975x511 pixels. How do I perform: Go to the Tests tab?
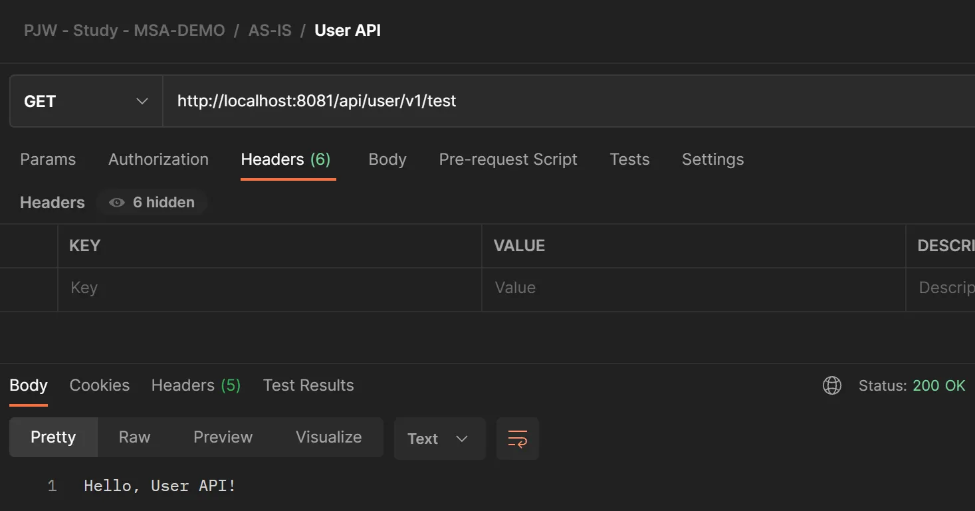[629, 159]
